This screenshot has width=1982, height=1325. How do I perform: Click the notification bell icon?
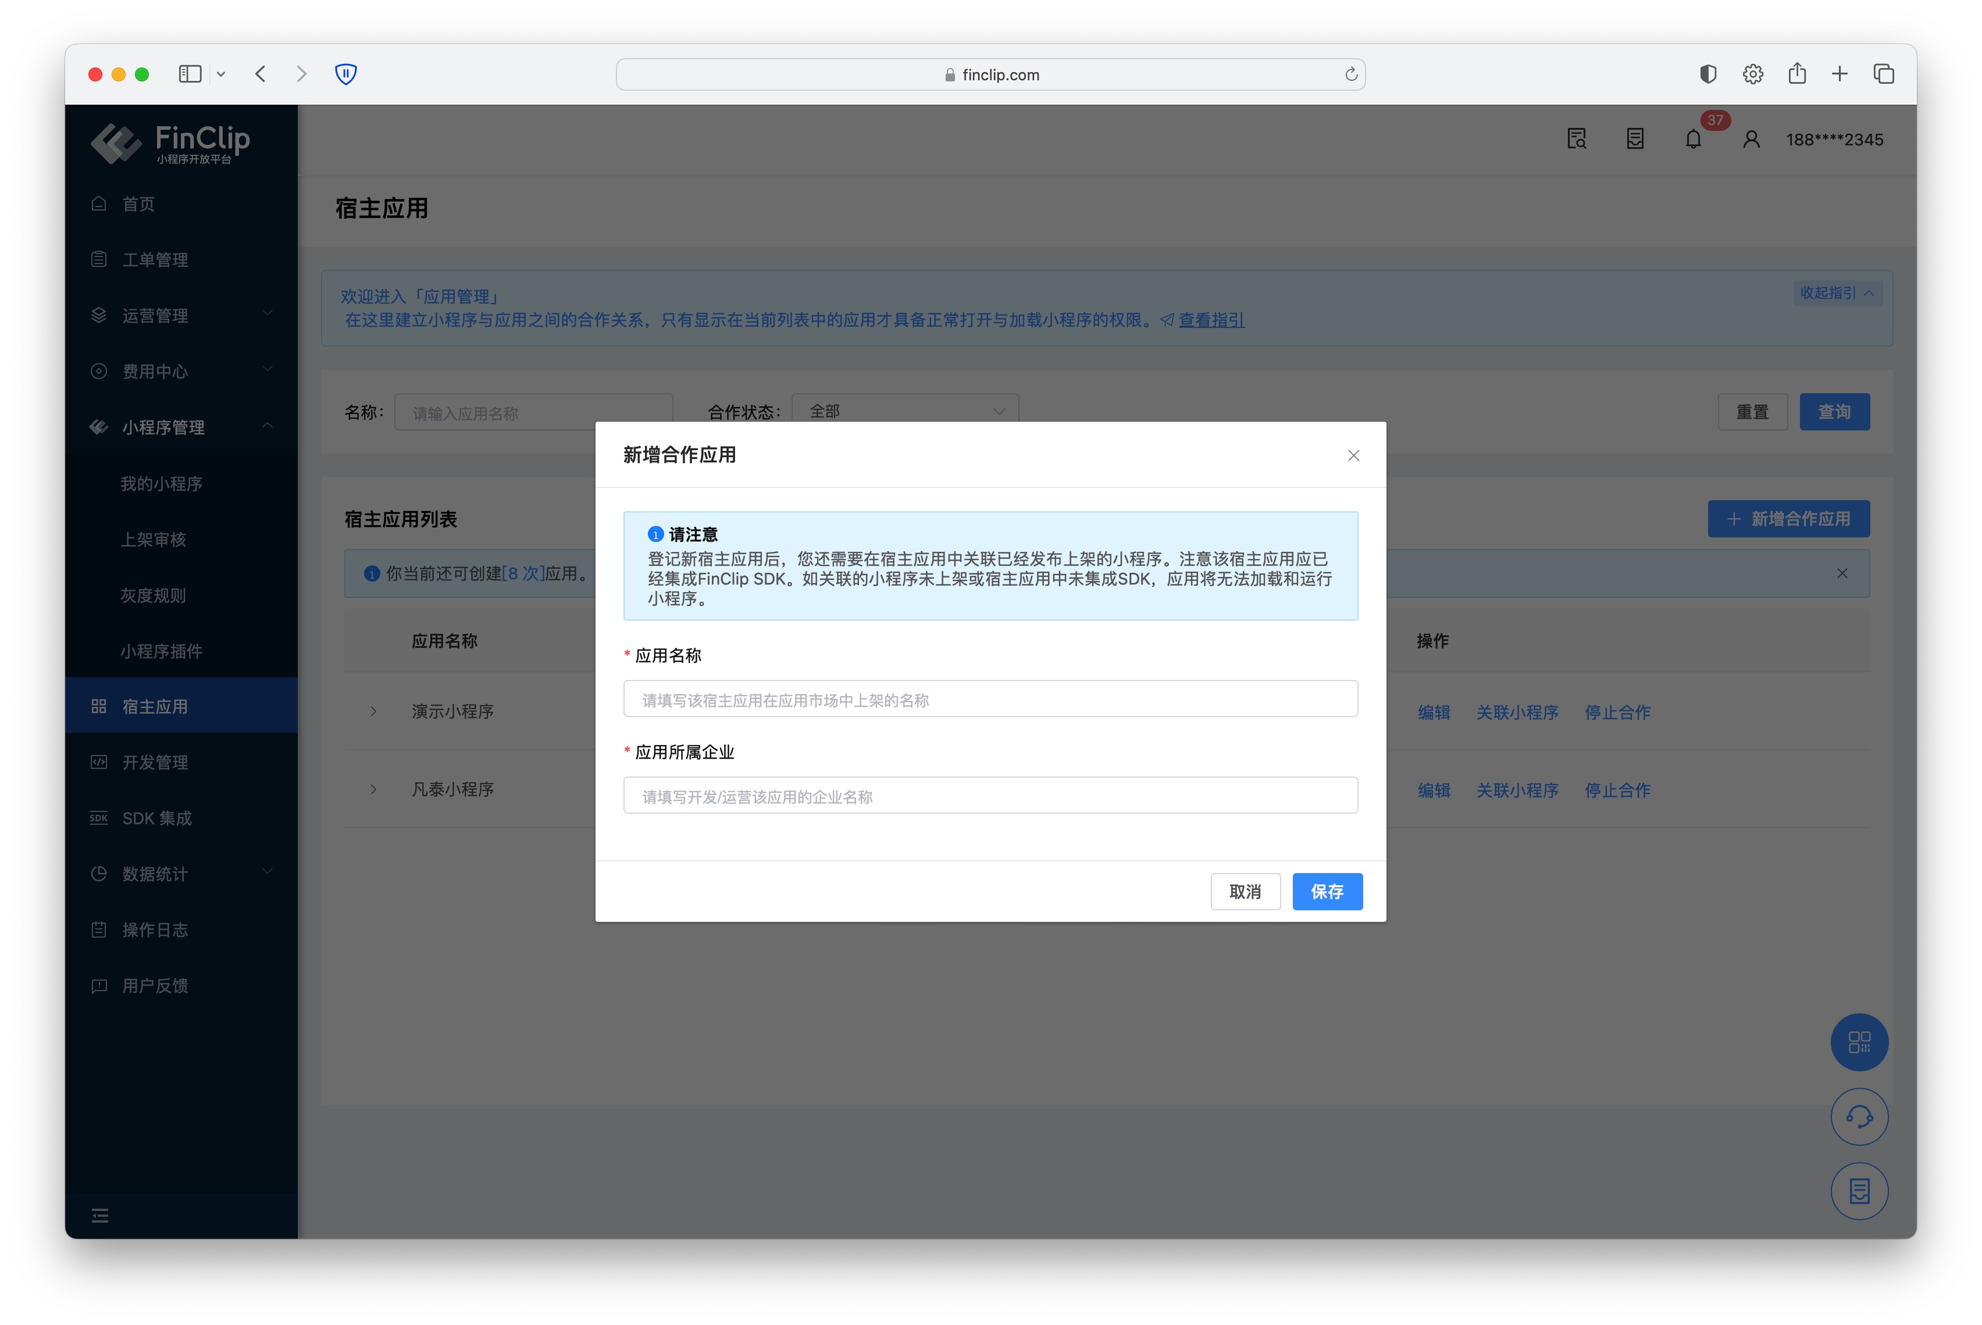click(x=1692, y=140)
